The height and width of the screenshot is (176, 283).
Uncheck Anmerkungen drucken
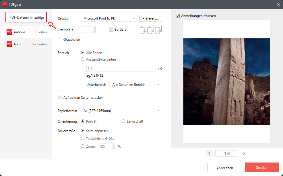tap(178, 16)
